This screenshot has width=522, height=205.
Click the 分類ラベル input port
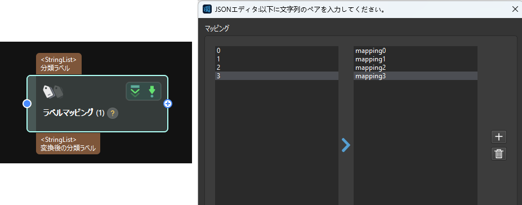click(x=59, y=64)
